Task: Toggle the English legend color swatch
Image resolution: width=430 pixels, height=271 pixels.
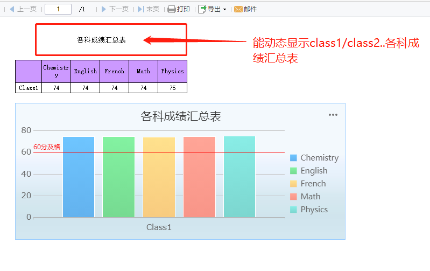Action: tap(293, 170)
